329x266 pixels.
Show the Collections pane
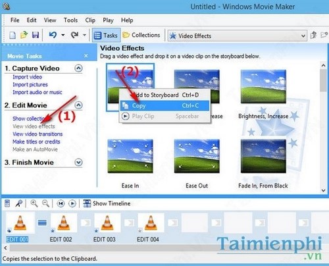[x=141, y=35]
